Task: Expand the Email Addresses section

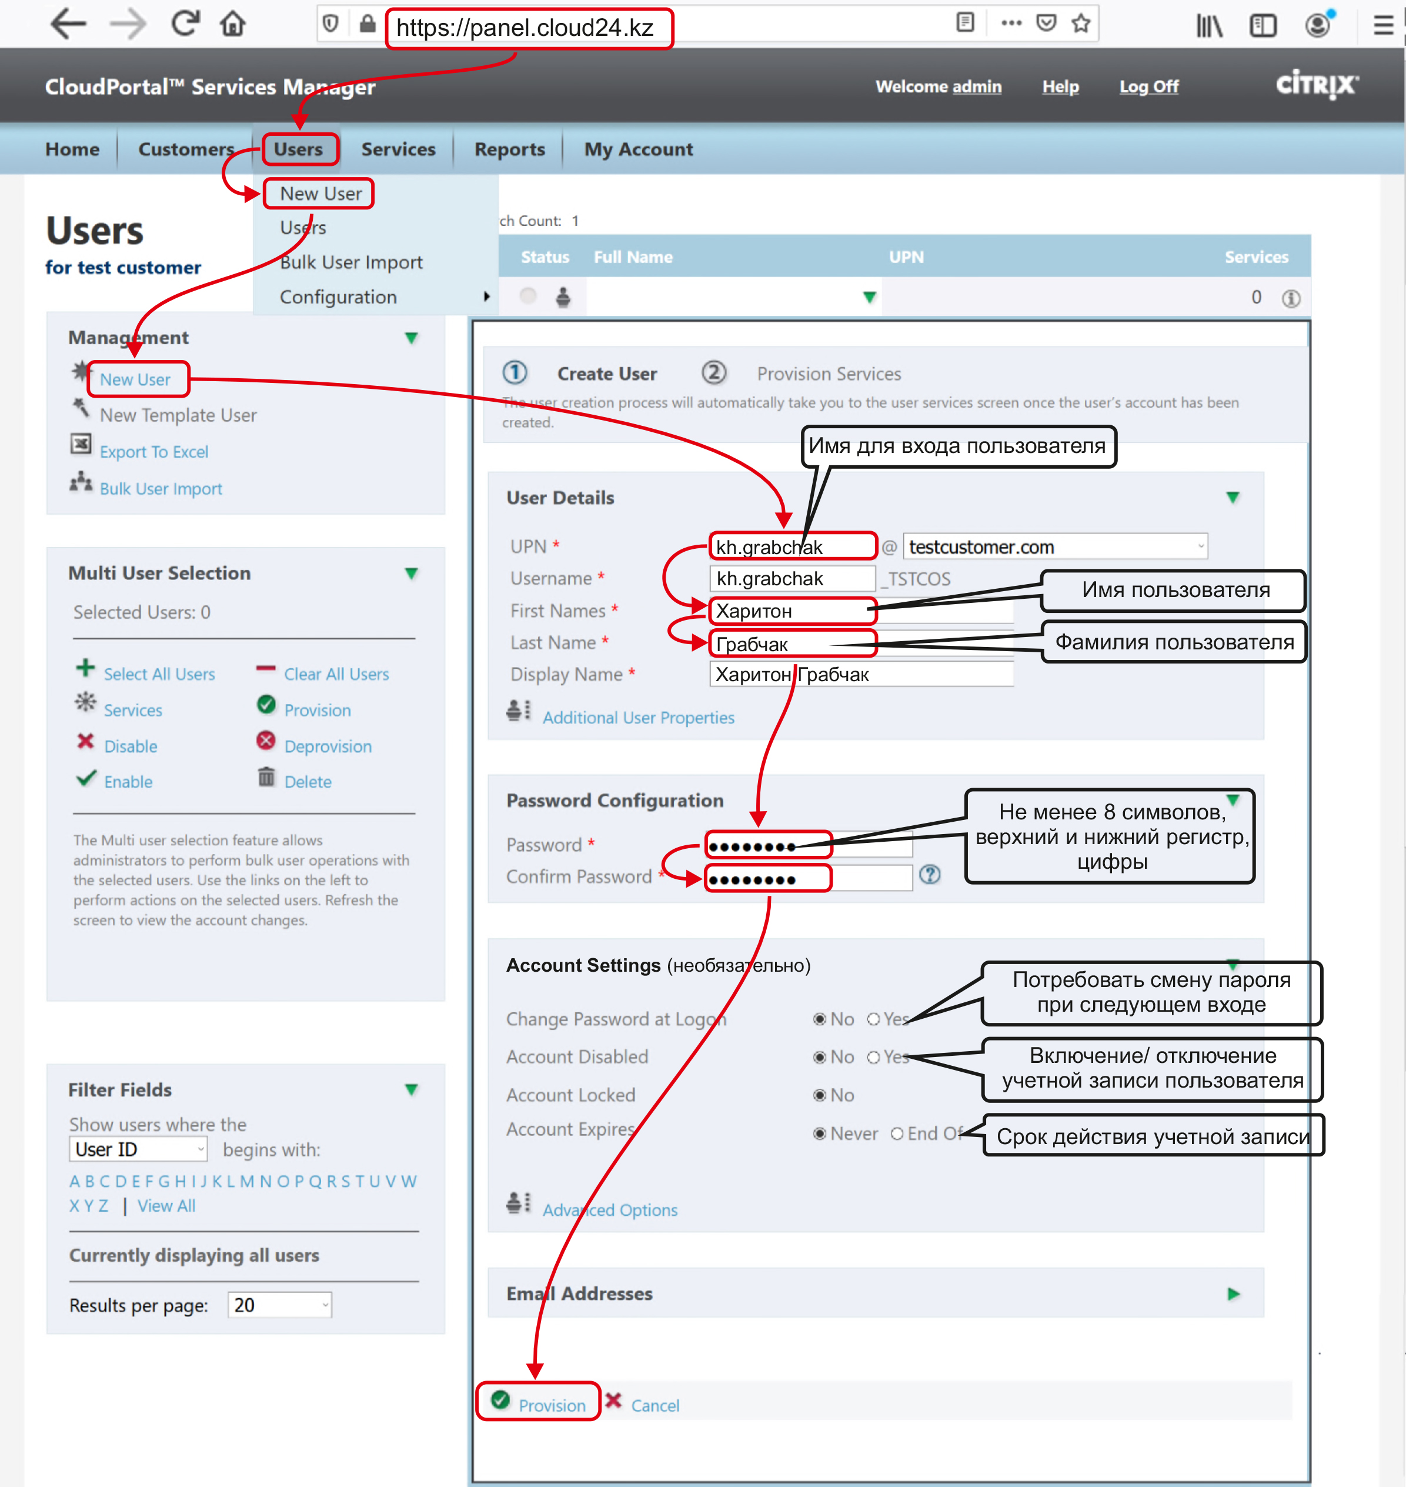Action: [x=1234, y=1295]
